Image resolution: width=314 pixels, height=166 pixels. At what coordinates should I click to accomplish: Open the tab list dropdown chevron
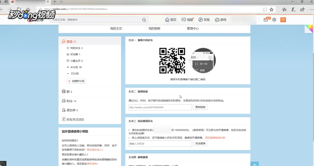pyautogui.click(x=62, y=2)
